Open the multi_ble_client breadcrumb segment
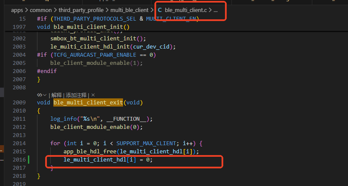Image resolution: width=348 pixels, height=186 pixels. tap(129, 10)
